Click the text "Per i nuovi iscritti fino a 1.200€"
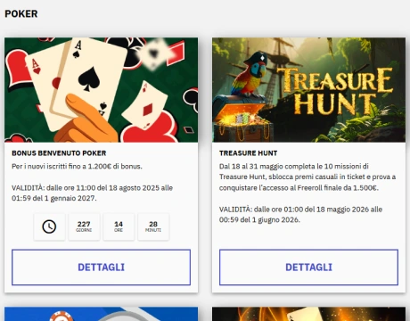The image size is (410, 321). point(61,167)
